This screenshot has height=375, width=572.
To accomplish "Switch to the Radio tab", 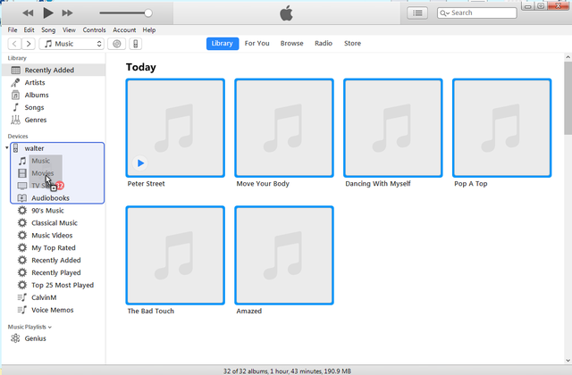I will (x=324, y=44).
